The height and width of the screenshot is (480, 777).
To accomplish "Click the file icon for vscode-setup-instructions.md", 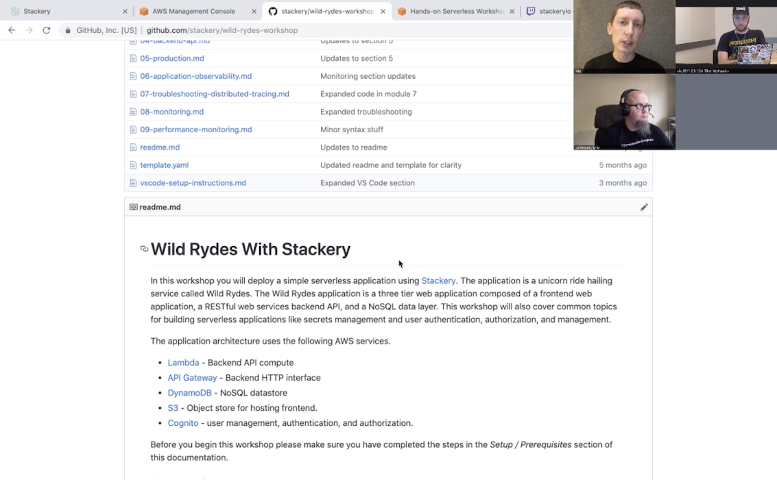I will 133,183.
